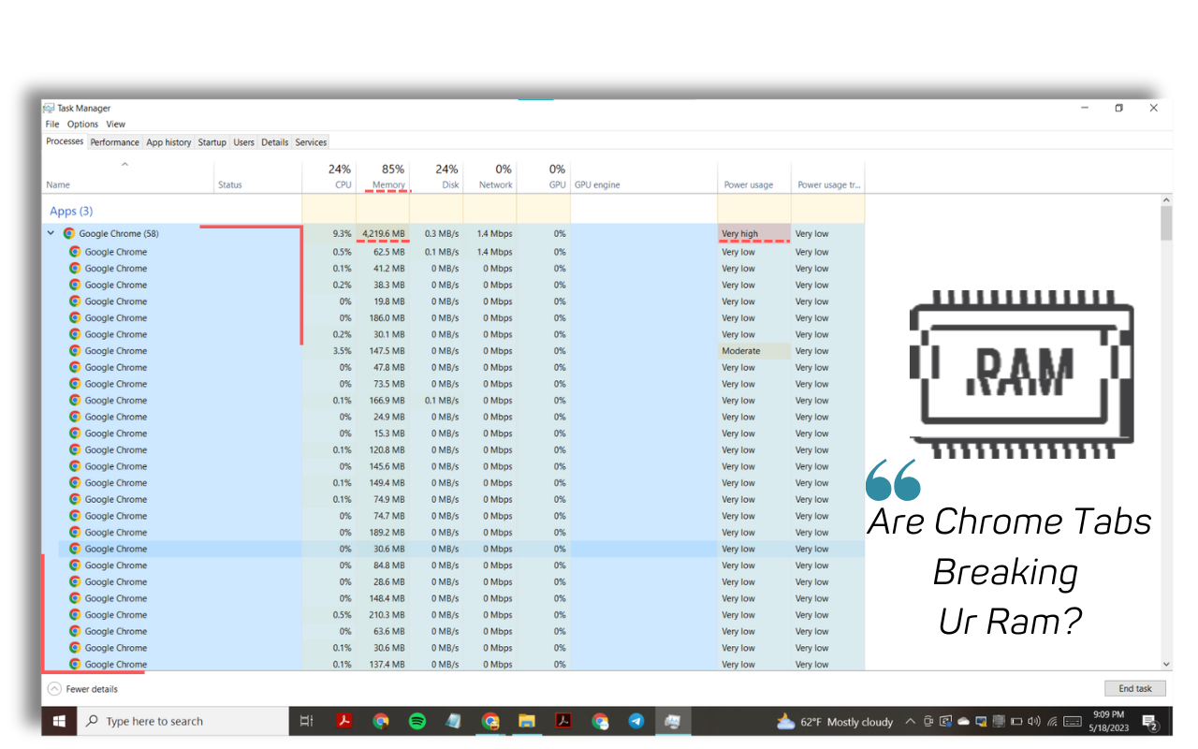
Task: Click the 4,219.6 MB memory value
Action: [x=383, y=234]
